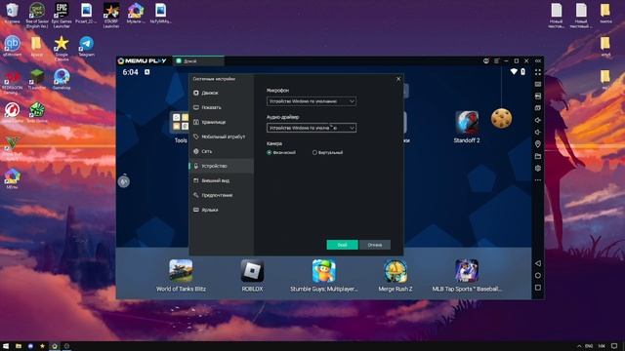Screen dimensions: 625x351
Task: Click the upper volume icon in MEmu sidebar
Action: coord(538,120)
